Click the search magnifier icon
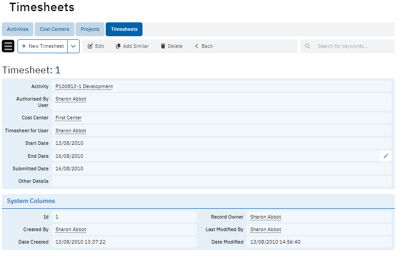The image size is (397, 253). 307,46
